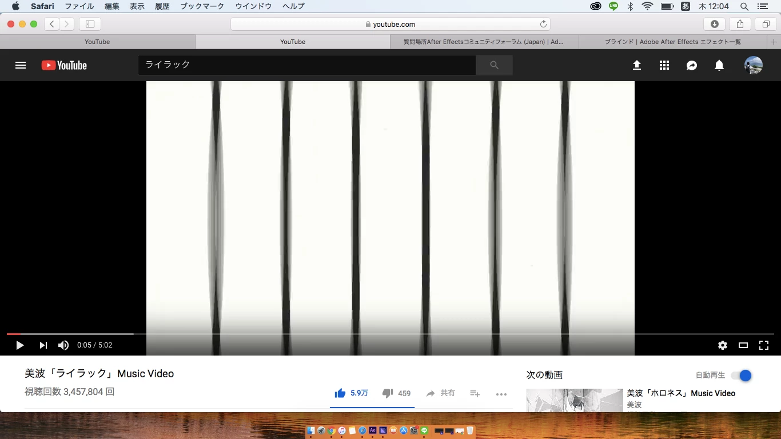Open the Wi-Fi status menu

click(x=647, y=6)
